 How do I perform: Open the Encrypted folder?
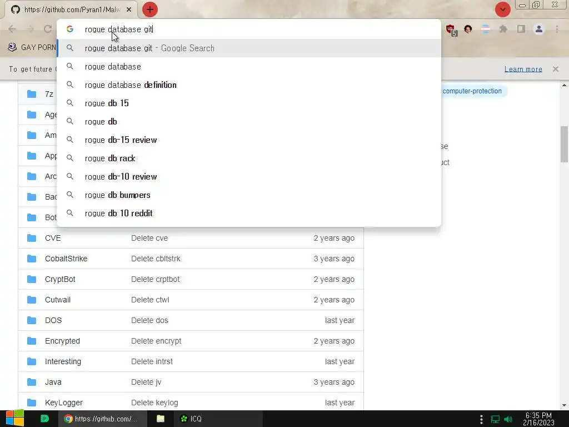coord(62,341)
